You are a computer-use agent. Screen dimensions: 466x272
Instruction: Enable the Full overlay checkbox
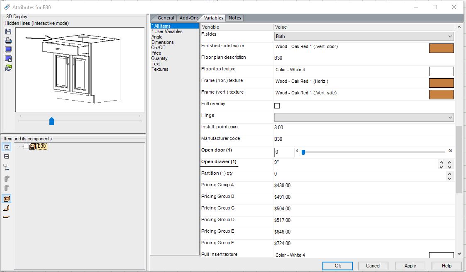(277, 106)
